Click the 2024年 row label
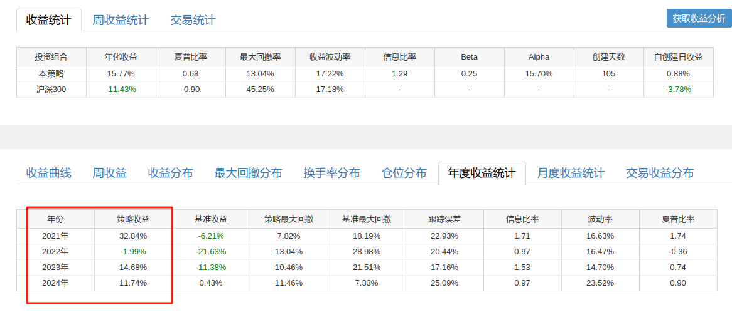Viewport: 732px width, 317px height. pos(55,283)
